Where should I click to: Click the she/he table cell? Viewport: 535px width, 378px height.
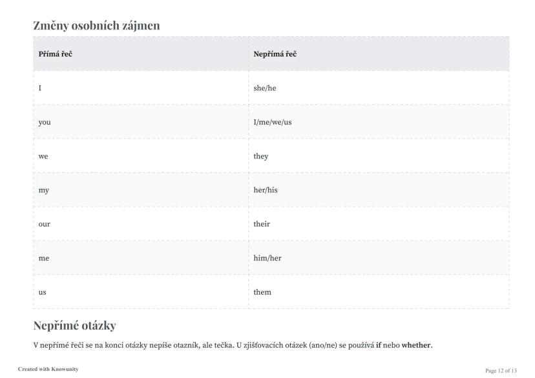coord(379,88)
